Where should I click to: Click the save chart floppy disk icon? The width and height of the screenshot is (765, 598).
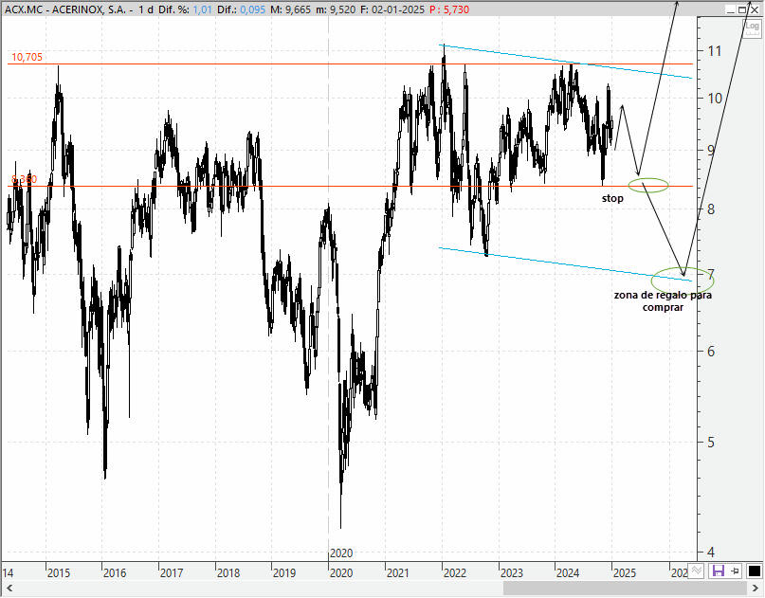(x=718, y=571)
